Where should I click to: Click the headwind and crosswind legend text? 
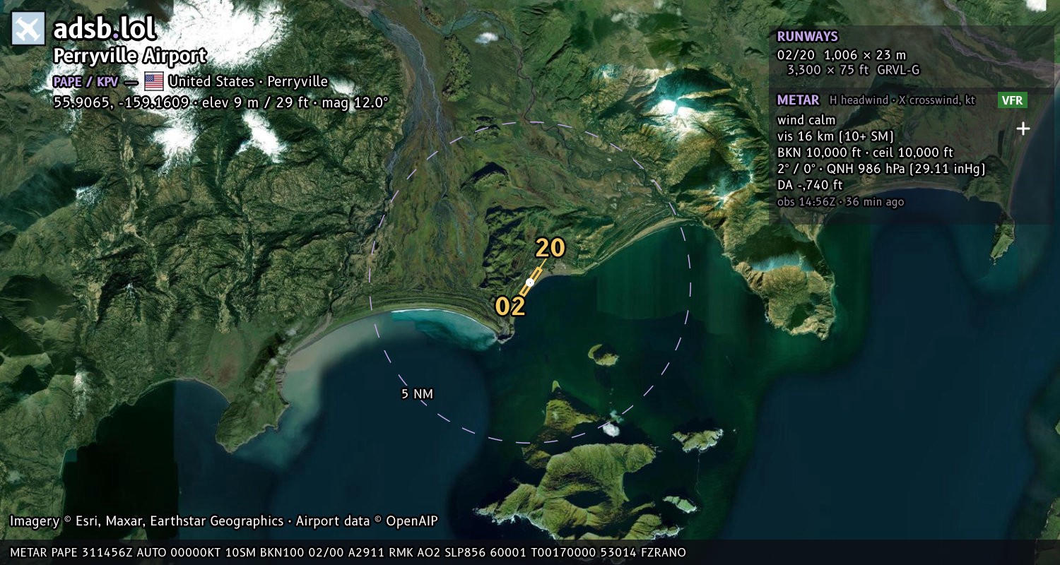tap(902, 100)
